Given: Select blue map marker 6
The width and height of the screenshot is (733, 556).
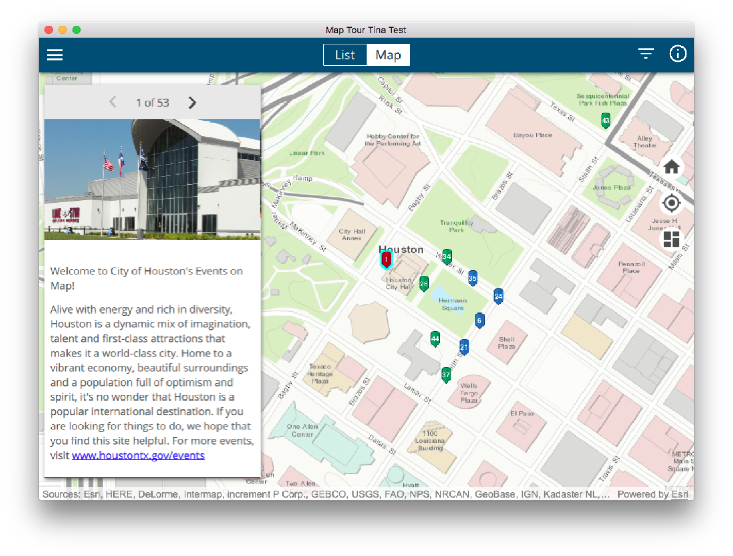Looking at the screenshot, I should [x=479, y=321].
